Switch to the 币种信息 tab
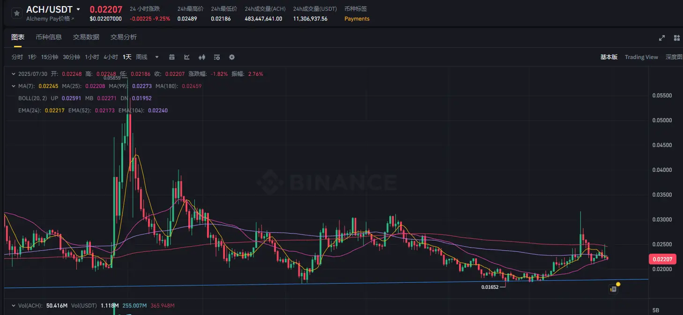683x315 pixels. point(49,37)
